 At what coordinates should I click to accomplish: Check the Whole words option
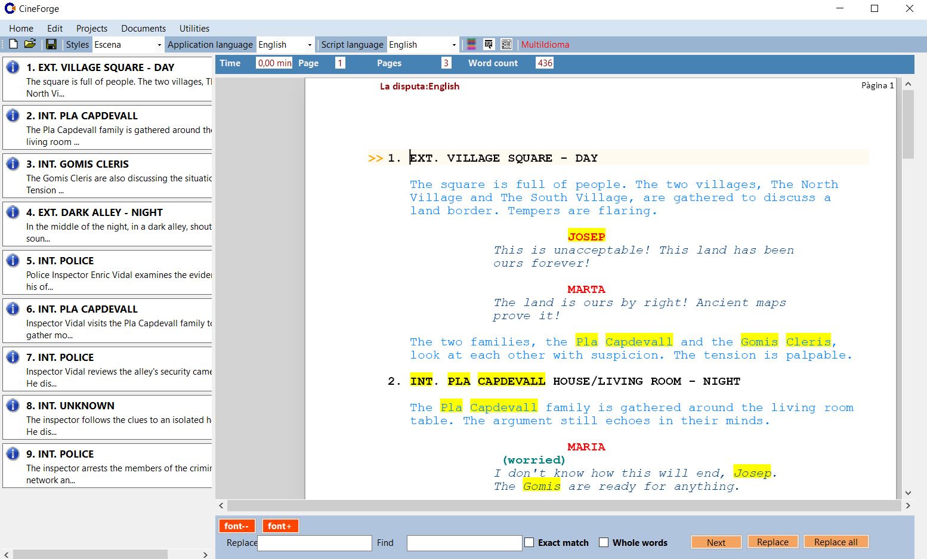(604, 542)
